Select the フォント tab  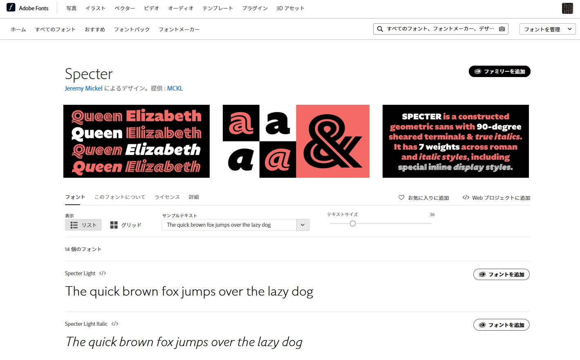(x=75, y=197)
